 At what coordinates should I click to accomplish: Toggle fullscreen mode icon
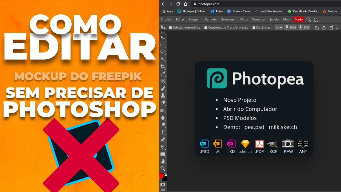tap(316, 19)
